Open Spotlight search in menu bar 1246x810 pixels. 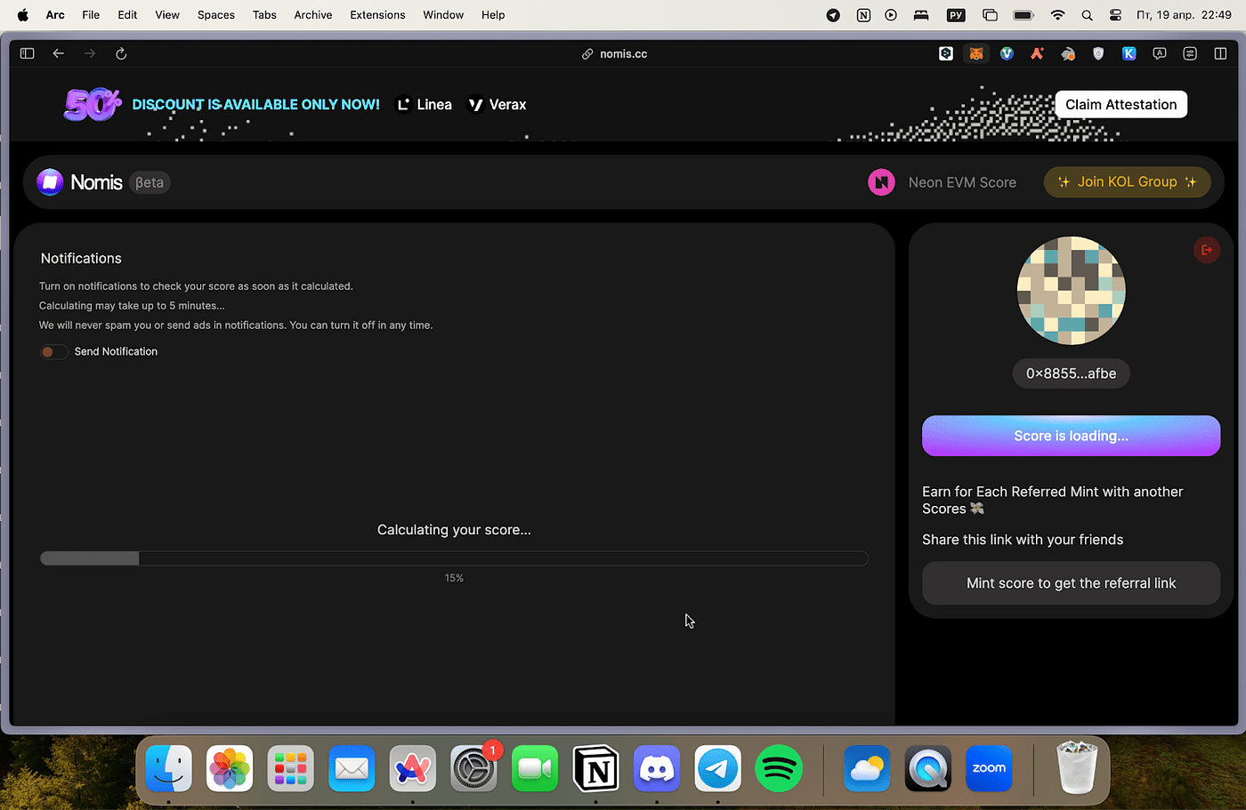[1087, 15]
